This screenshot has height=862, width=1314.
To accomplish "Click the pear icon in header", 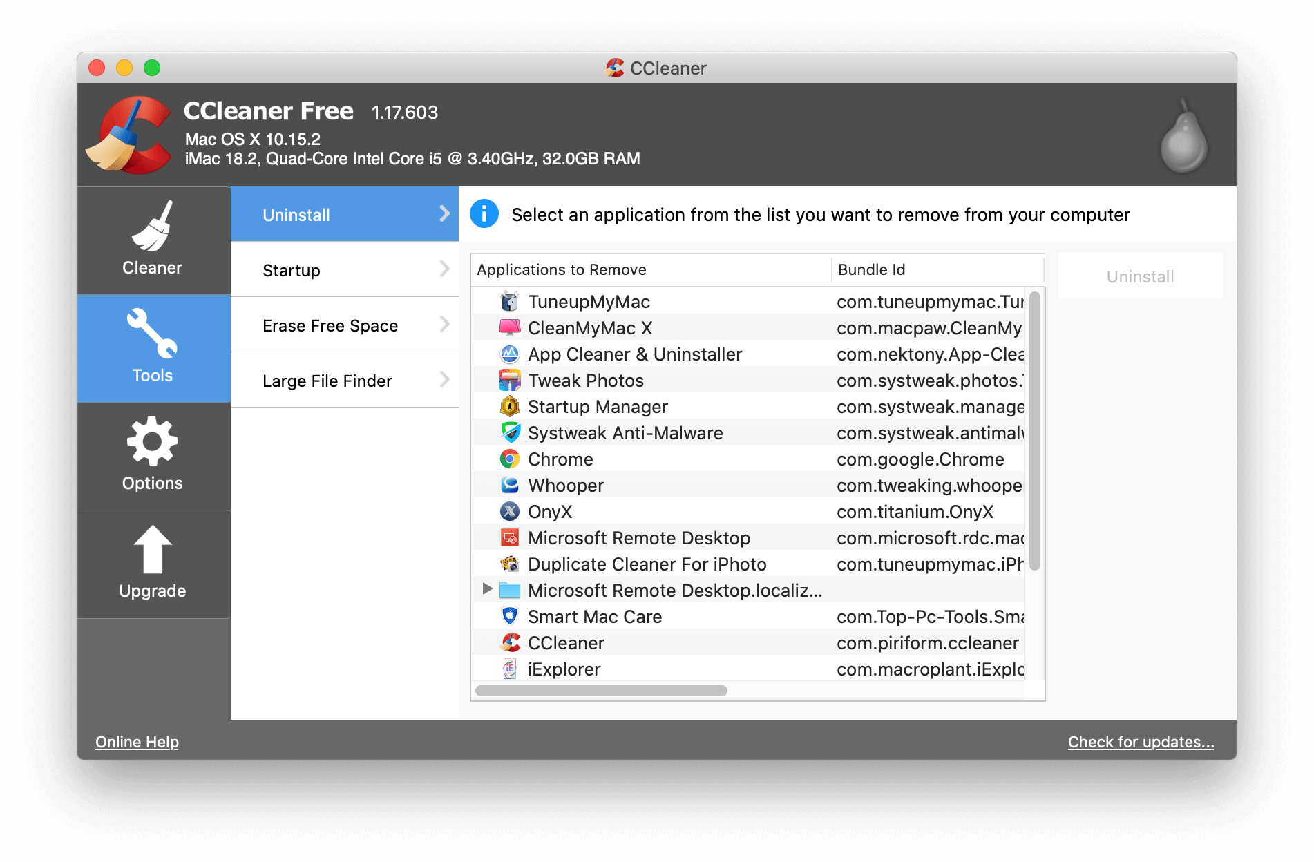I will 1184,136.
